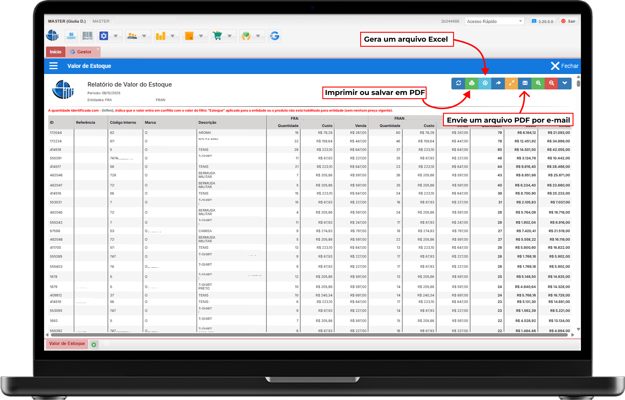Viewport: 625px width, 400px height.
Task: Click the Sair logout button
Action: tap(568, 21)
